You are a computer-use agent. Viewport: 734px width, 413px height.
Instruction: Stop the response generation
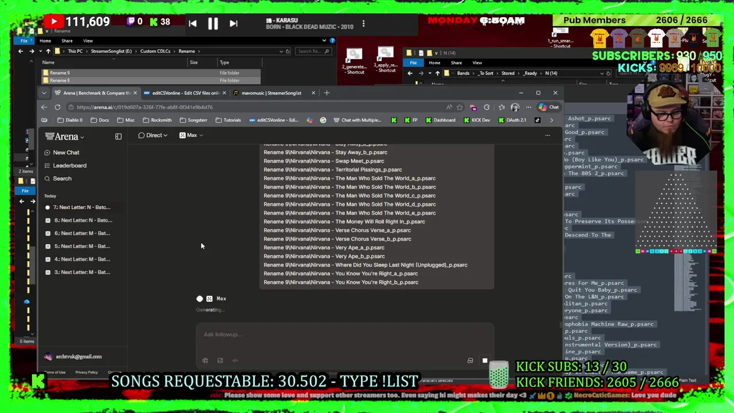point(485,361)
